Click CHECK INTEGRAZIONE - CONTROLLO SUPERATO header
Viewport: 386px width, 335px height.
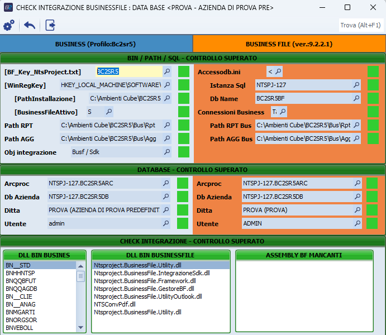pyautogui.click(x=193, y=241)
